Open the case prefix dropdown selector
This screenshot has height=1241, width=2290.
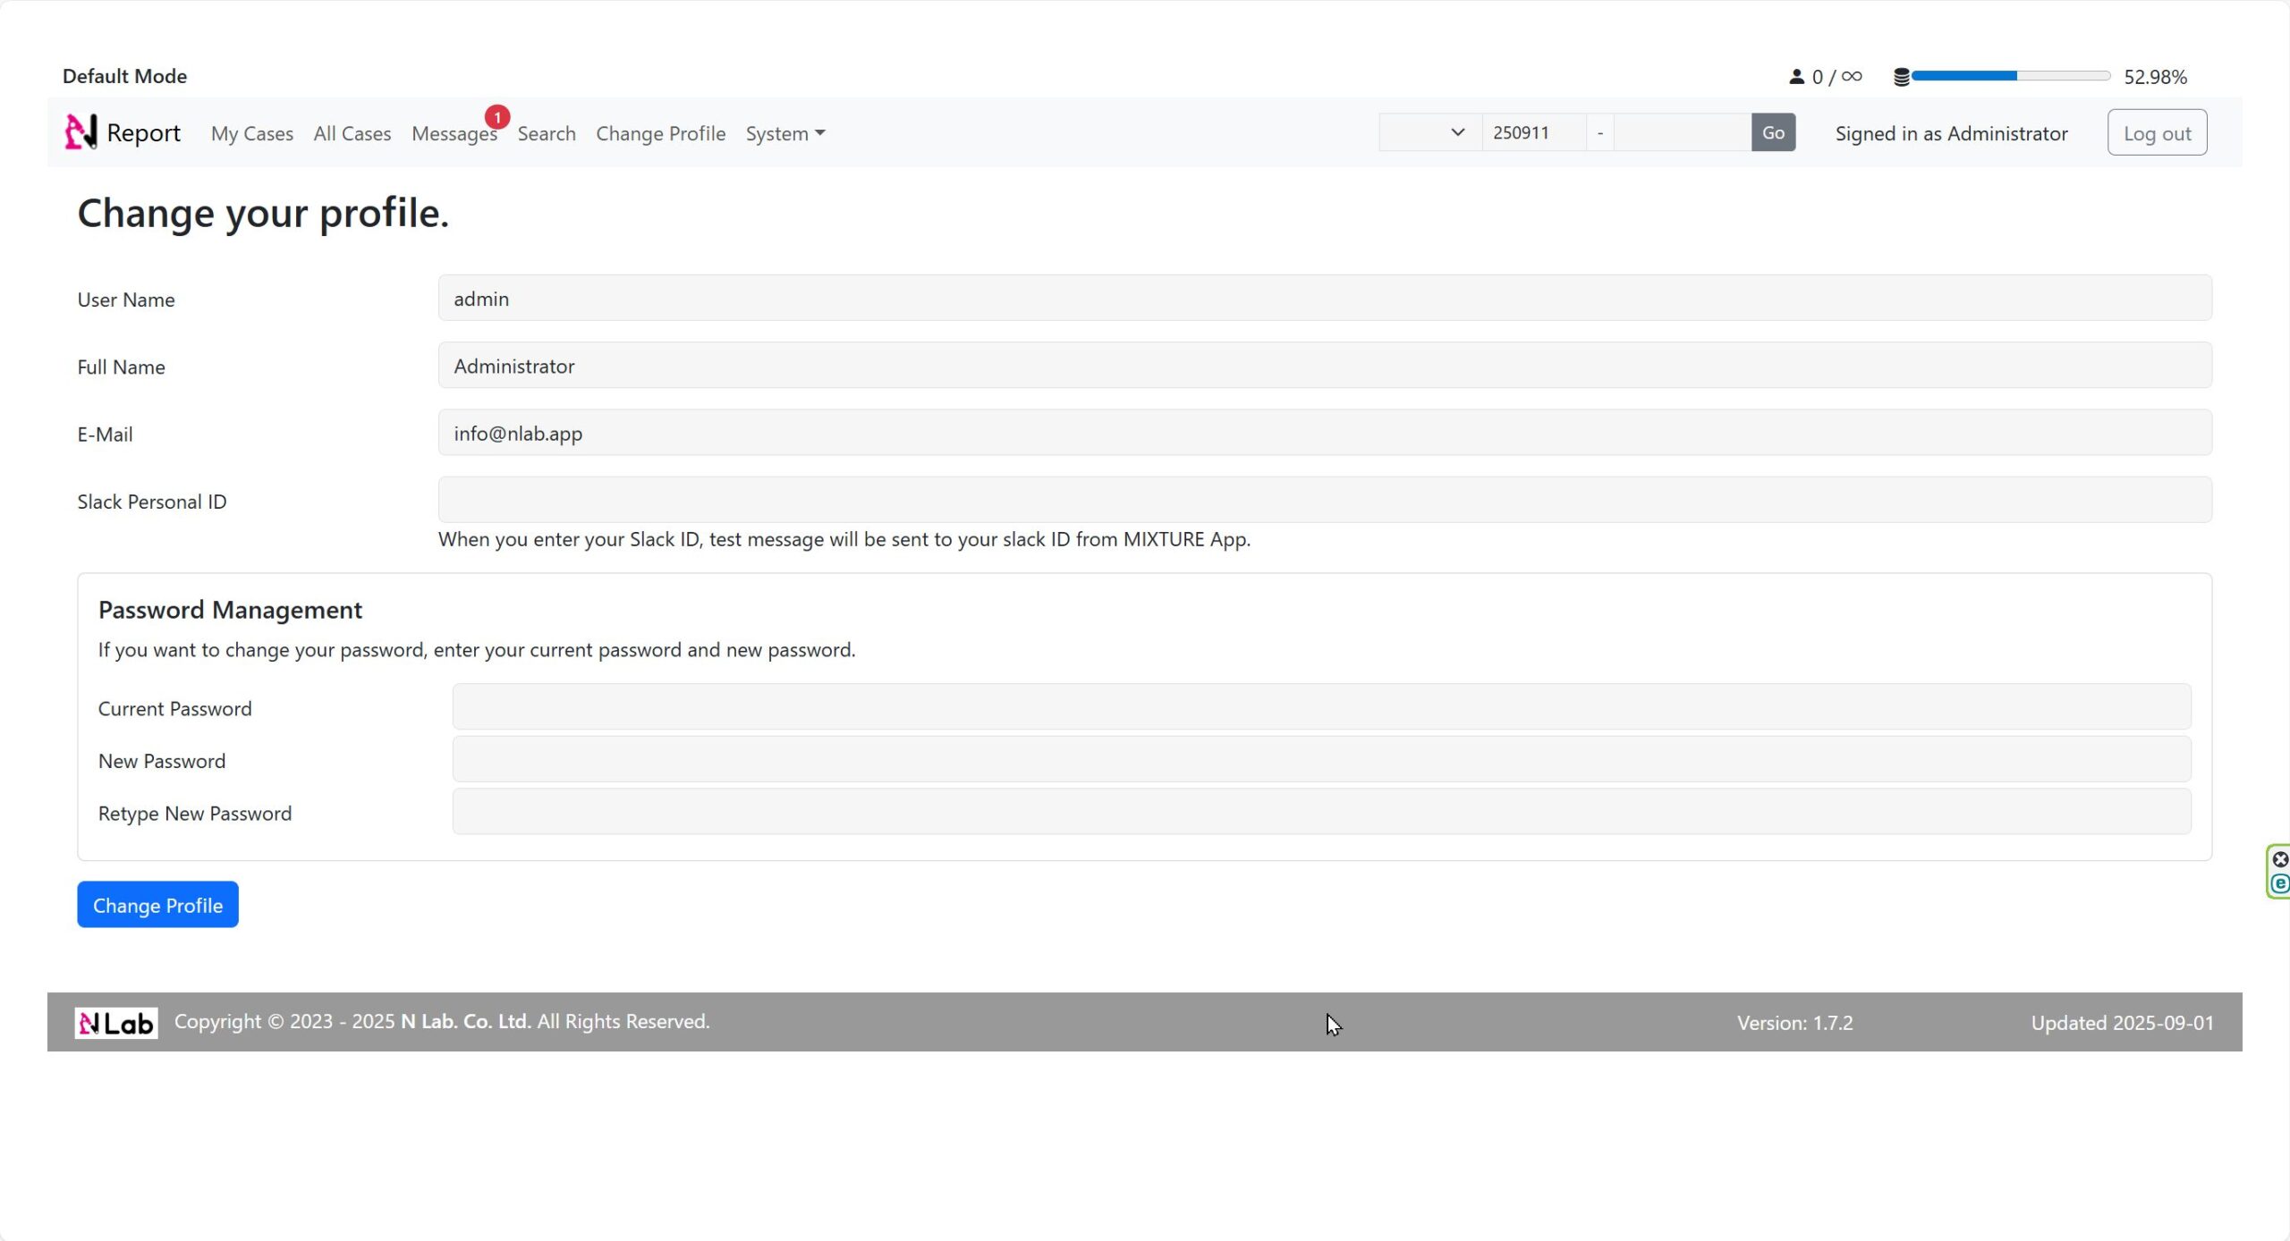(1429, 132)
